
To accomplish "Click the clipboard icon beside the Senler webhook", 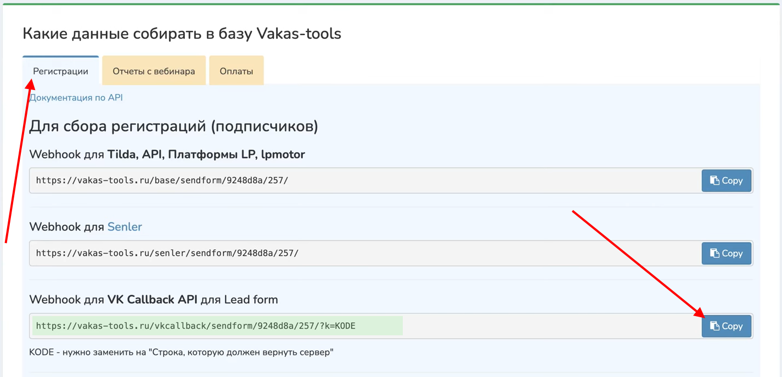I will (715, 253).
